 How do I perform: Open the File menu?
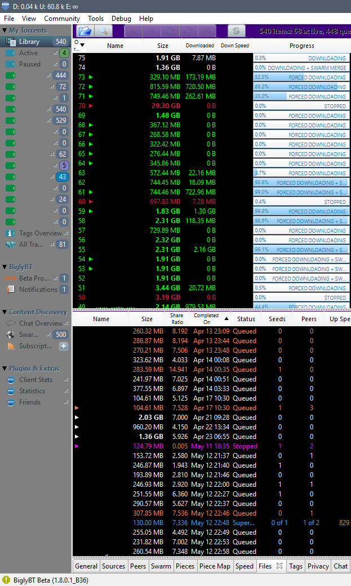coord(9,18)
